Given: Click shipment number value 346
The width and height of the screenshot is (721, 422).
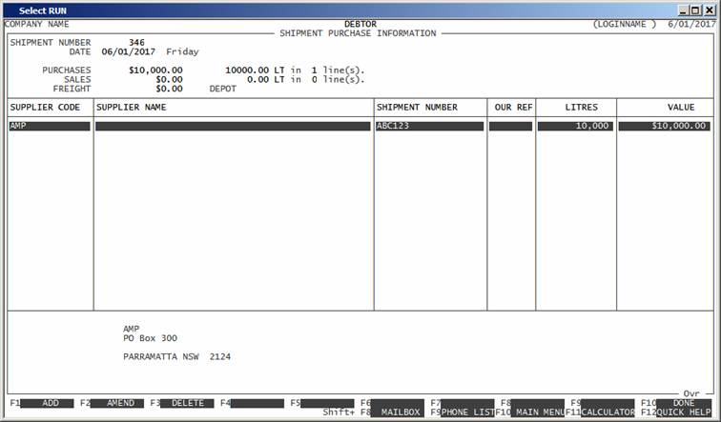Looking at the screenshot, I should click(x=136, y=42).
